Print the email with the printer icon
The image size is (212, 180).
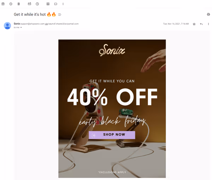(x=208, y=14)
